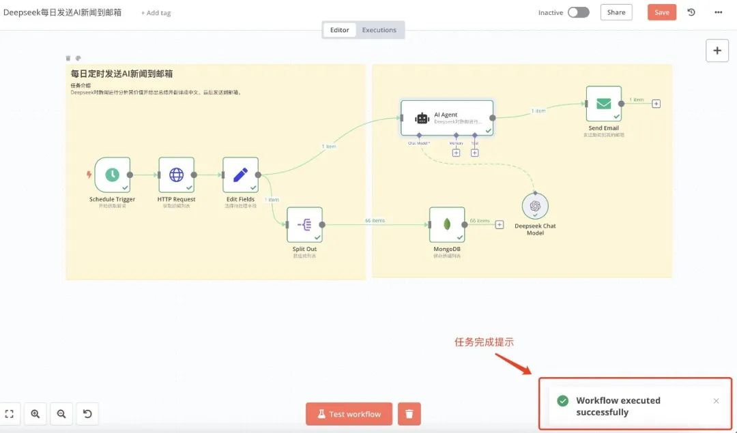Switch to the Editor tab
The height and width of the screenshot is (433, 737).
point(339,29)
